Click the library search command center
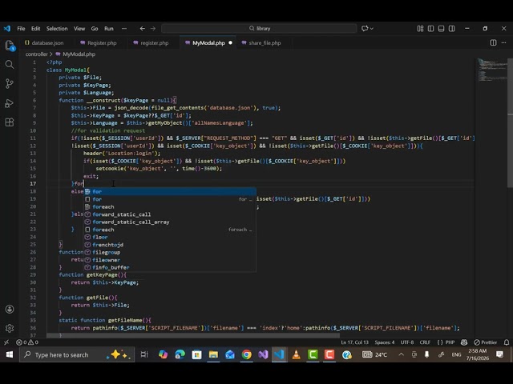Screen dimensions: 513x384 pyautogui.click(x=259, y=29)
